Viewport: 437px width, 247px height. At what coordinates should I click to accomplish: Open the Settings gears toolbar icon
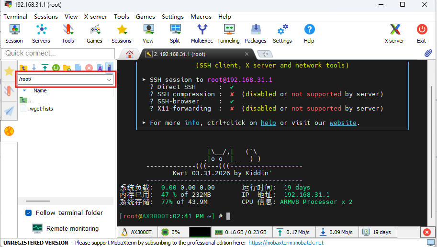(282, 34)
